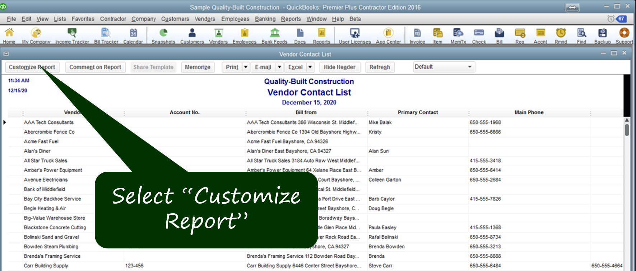Create new Invoice from toolbar icon

(x=417, y=35)
